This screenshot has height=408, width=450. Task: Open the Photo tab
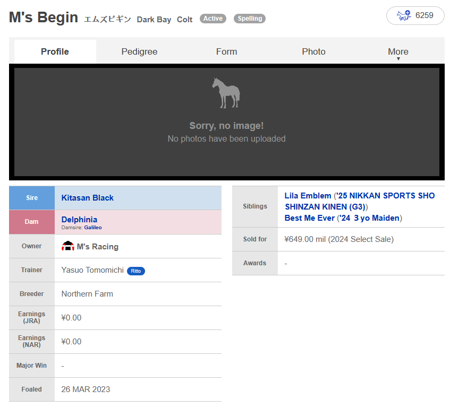pos(313,51)
